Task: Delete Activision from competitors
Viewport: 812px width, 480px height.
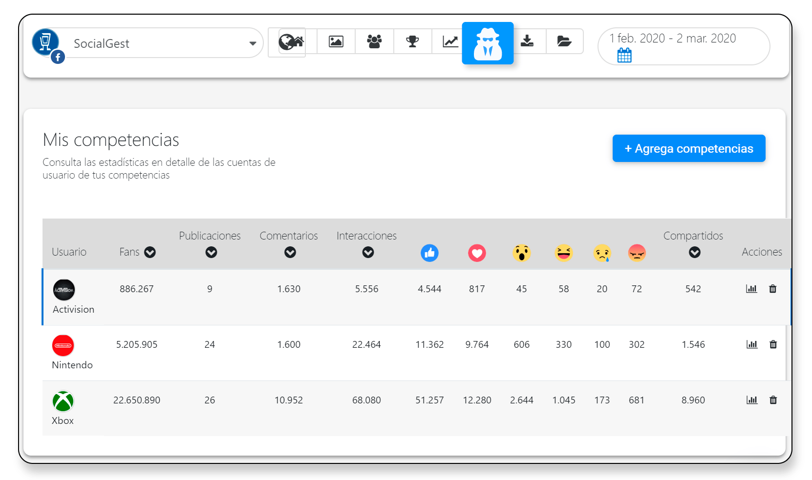Action: coord(773,289)
